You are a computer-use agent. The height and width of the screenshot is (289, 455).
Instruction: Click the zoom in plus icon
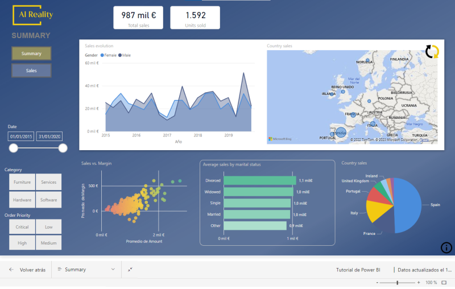(x=419, y=283)
